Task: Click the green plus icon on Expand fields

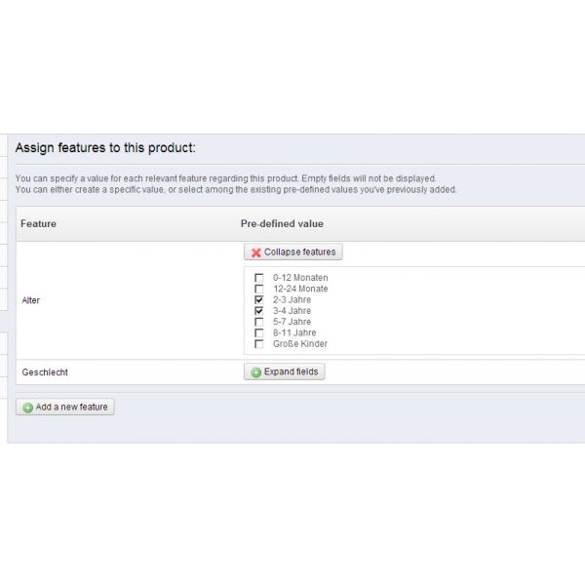Action: tap(255, 372)
